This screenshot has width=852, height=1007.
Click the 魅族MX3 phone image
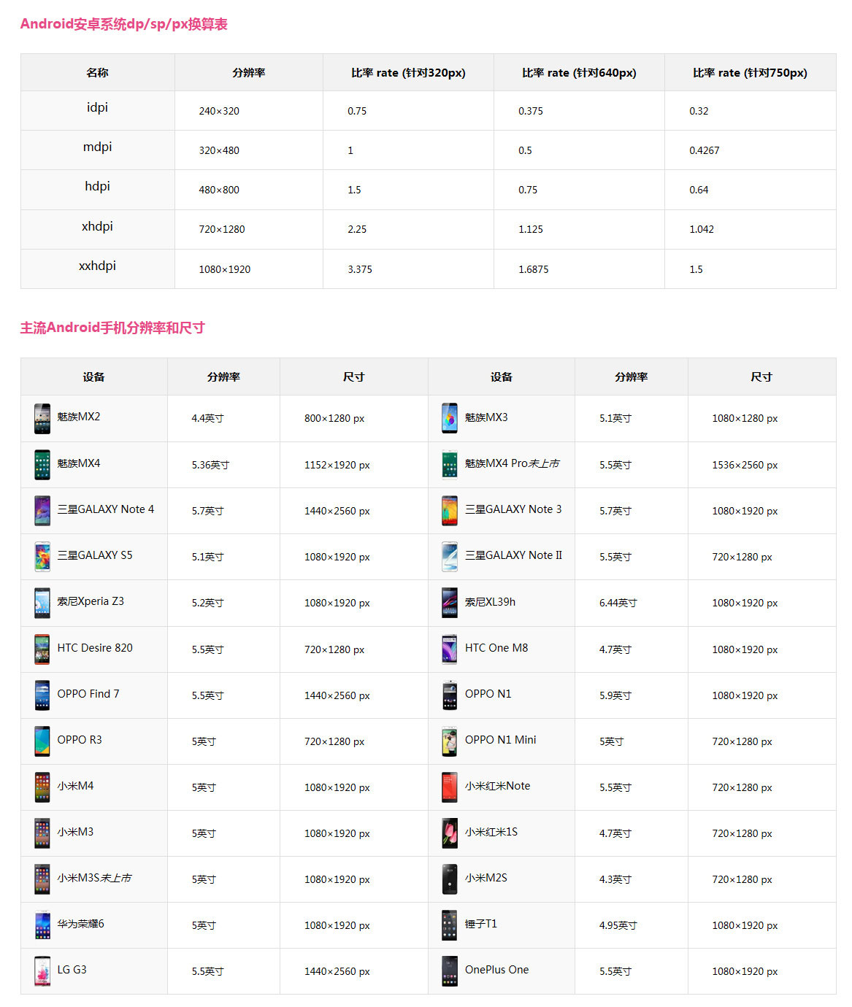pos(450,418)
